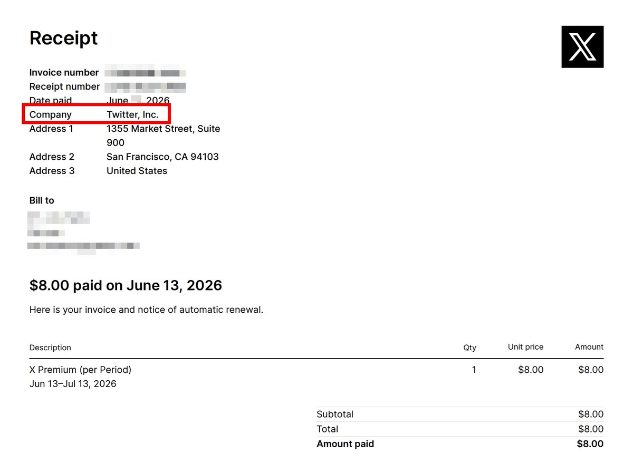Click the 'Address 1' label
The width and height of the screenshot is (633, 472).
click(x=51, y=129)
